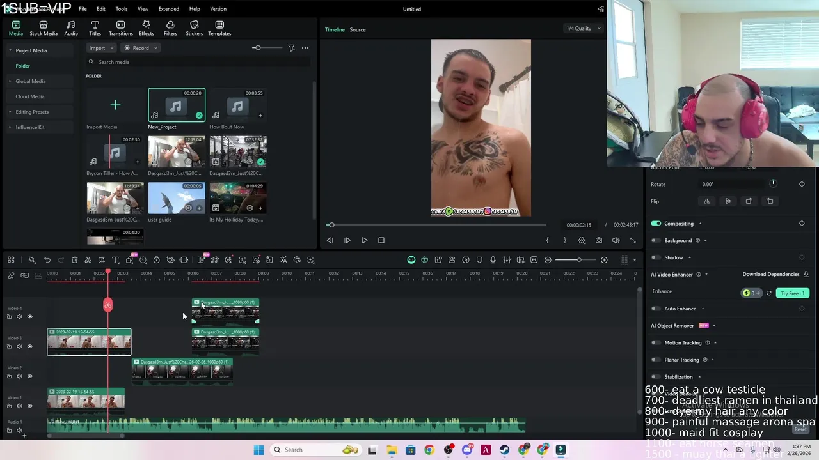Expand Project Media tree item

point(10,50)
